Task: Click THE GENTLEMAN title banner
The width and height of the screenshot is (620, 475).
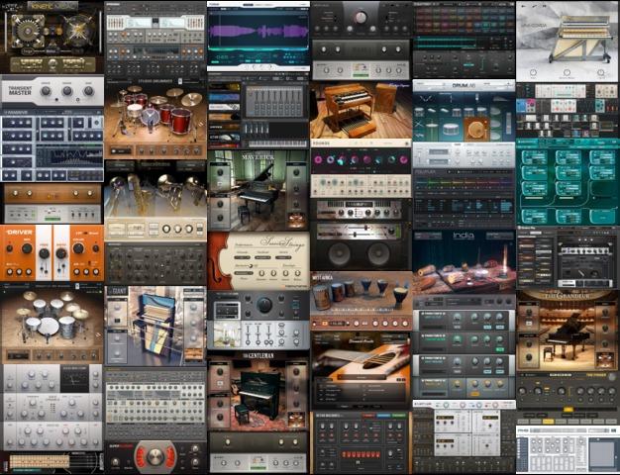Action: click(x=258, y=355)
